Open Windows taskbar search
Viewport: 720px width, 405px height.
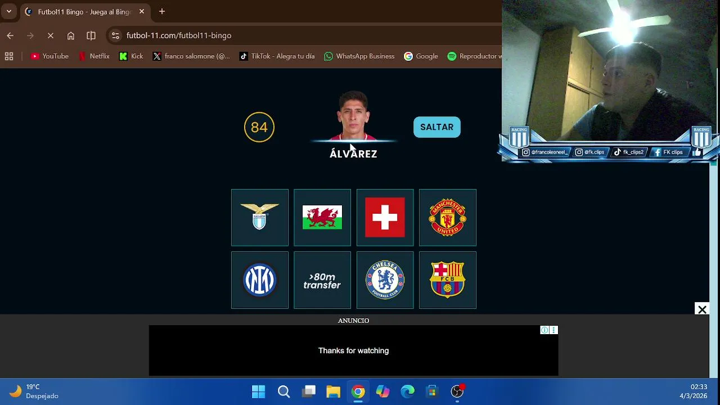pos(284,391)
